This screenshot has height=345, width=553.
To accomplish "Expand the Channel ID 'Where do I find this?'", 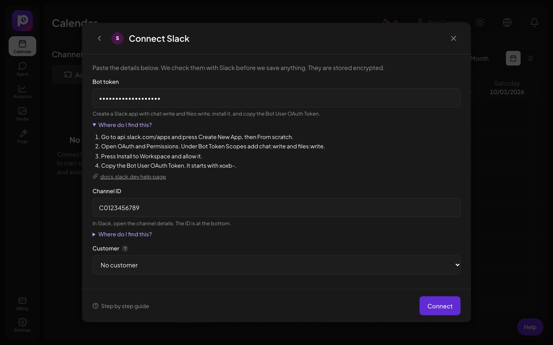I will tap(122, 234).
